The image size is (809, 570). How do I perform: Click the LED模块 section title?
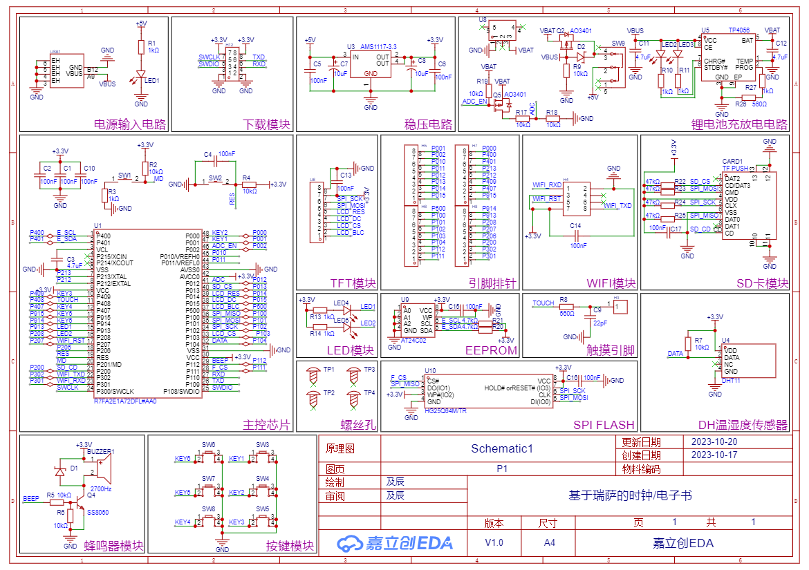(x=351, y=350)
